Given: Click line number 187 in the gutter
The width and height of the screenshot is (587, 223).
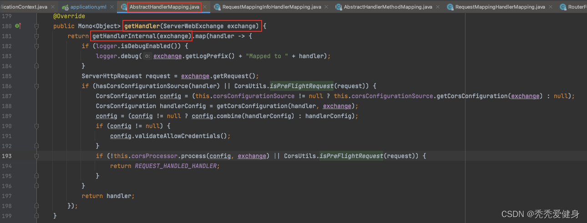Looking at the screenshot, I should click(x=7, y=96).
